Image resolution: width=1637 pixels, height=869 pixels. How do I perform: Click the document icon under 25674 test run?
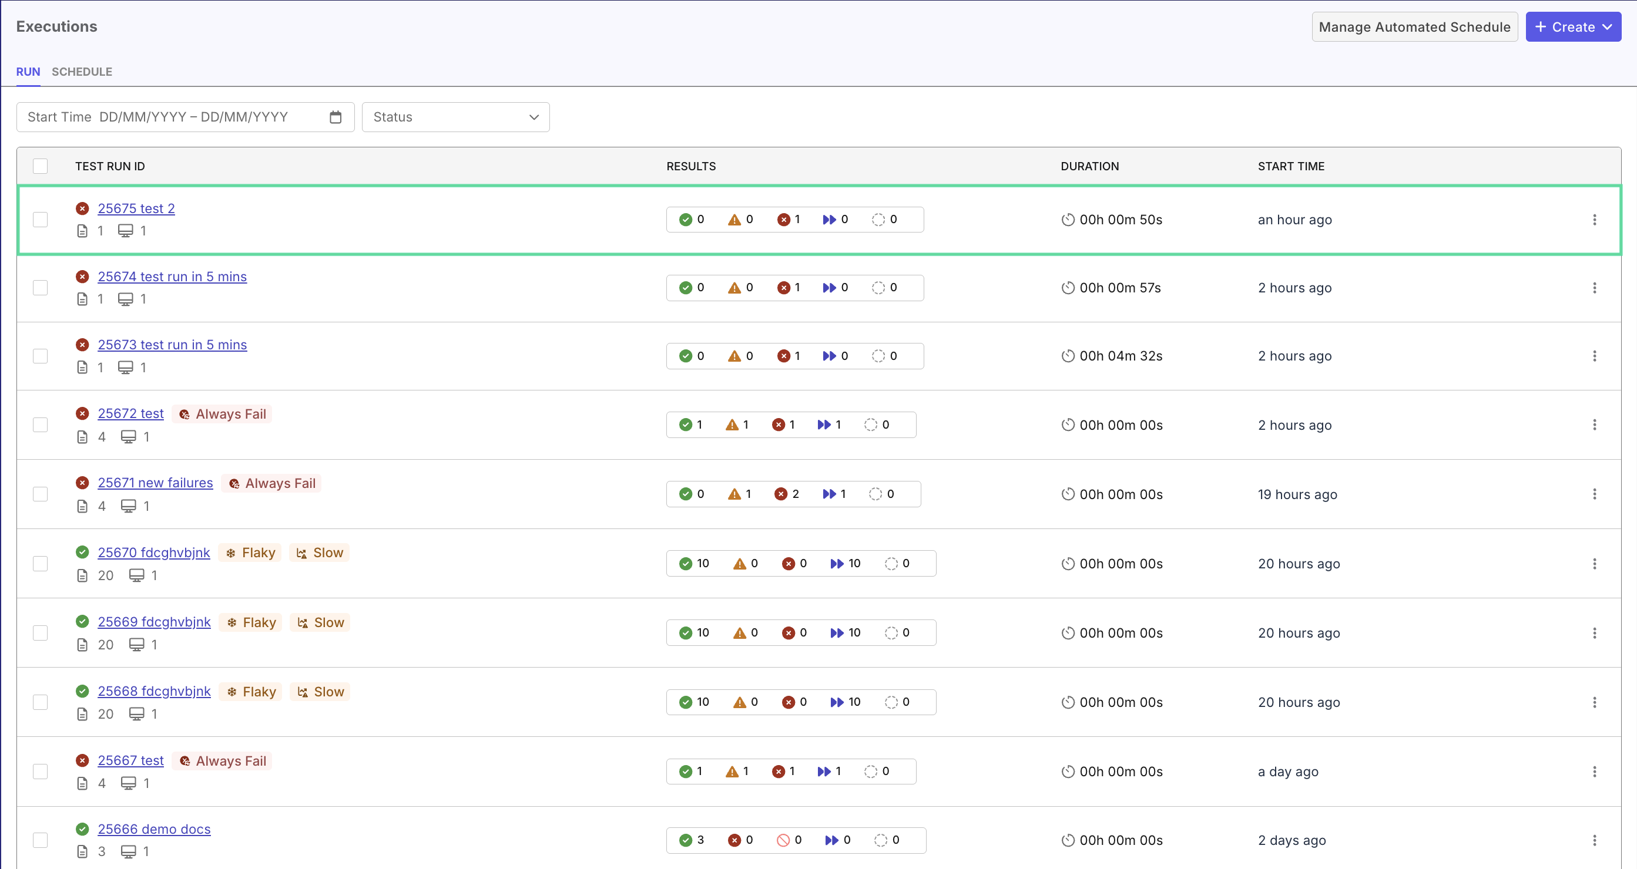(83, 298)
